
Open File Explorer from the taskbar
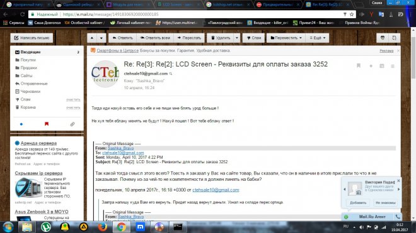pos(27,227)
